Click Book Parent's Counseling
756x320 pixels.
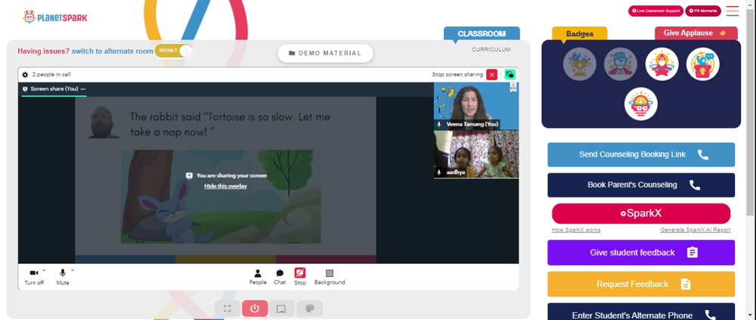click(x=641, y=185)
